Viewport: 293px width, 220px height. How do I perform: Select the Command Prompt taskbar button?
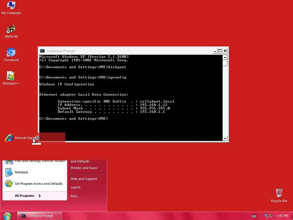39,216
